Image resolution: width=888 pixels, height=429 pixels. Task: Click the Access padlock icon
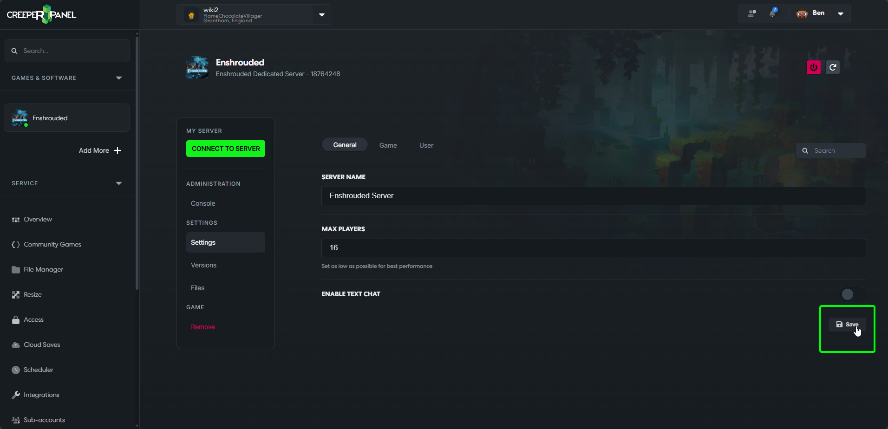pos(16,320)
